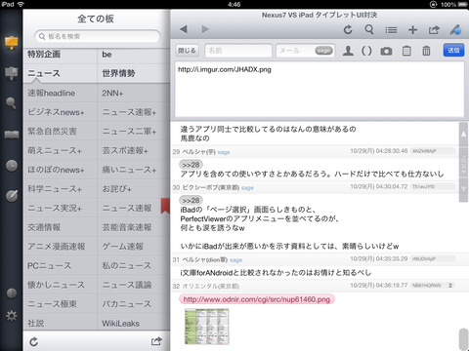Tap the >>28 anchor in post 29

coord(191,165)
